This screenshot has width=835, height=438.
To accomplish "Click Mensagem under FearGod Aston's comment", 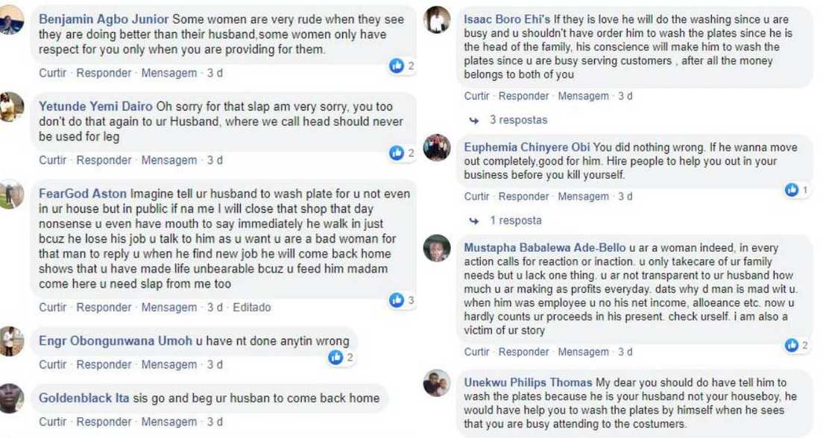I will 169,307.
